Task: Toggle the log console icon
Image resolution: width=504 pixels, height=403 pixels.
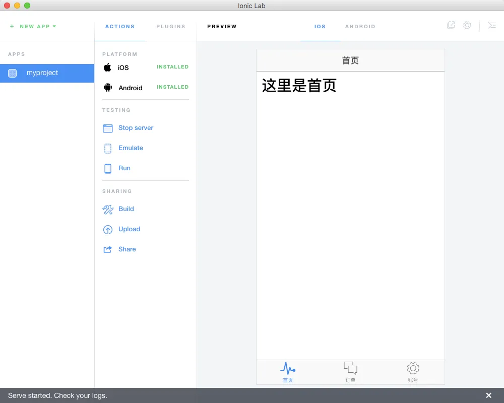Action: tap(492, 25)
